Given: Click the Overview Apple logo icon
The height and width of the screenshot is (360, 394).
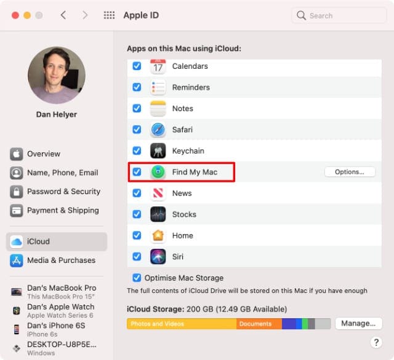Looking at the screenshot, I should pos(17,154).
